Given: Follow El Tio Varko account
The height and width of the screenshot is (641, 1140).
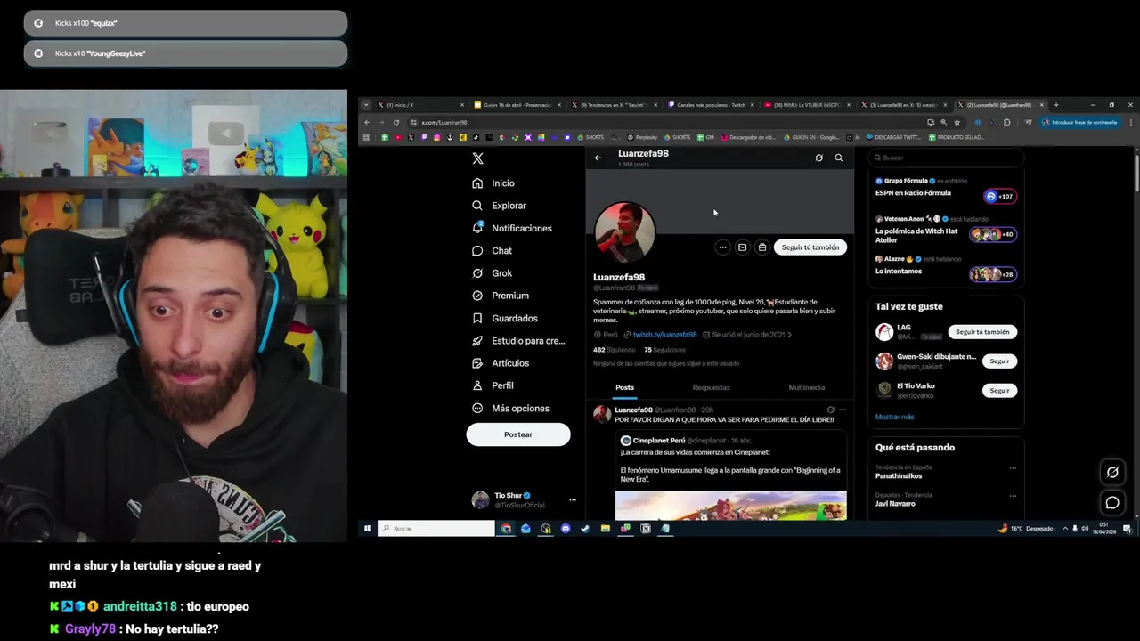Looking at the screenshot, I should coord(999,391).
